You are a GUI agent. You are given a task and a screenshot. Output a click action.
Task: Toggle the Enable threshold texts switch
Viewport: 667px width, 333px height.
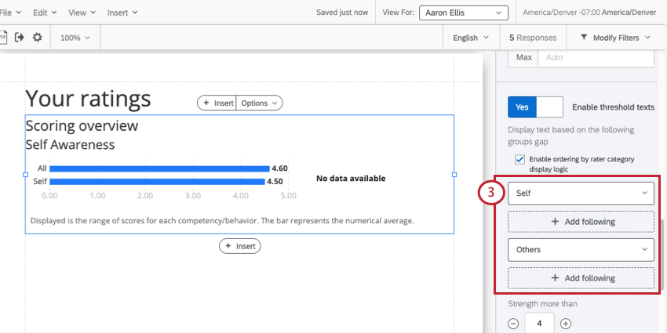pos(535,107)
